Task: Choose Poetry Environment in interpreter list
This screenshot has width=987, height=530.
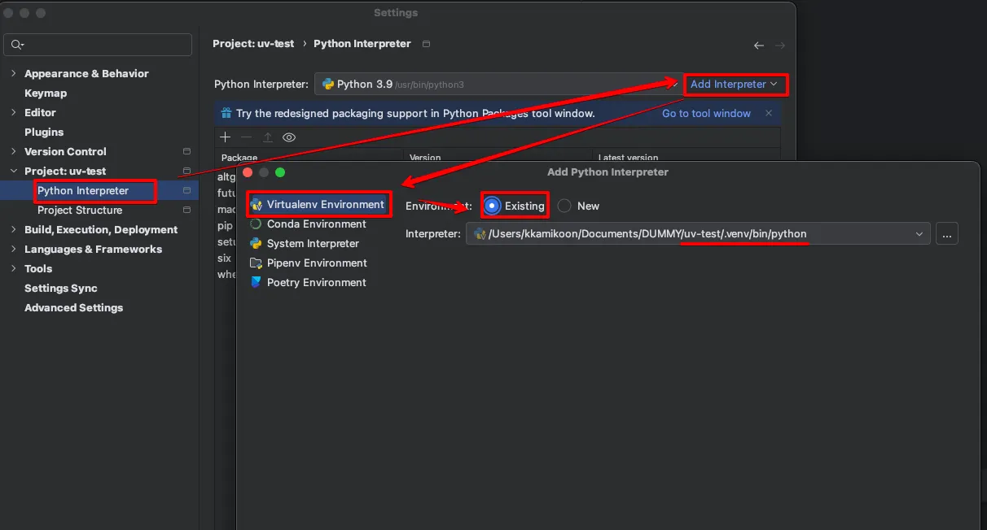Action: pos(317,282)
